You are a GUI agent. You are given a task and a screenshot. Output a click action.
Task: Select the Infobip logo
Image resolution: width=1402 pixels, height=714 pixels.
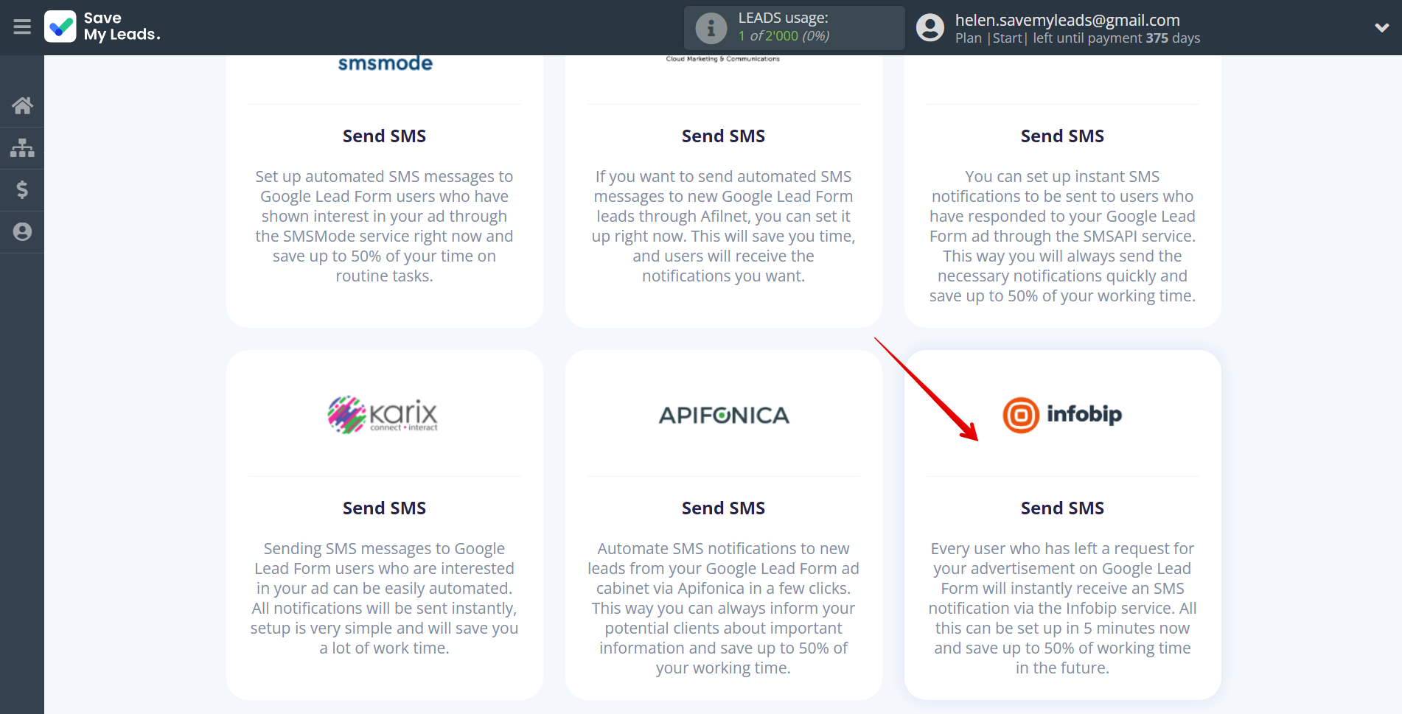click(1062, 415)
